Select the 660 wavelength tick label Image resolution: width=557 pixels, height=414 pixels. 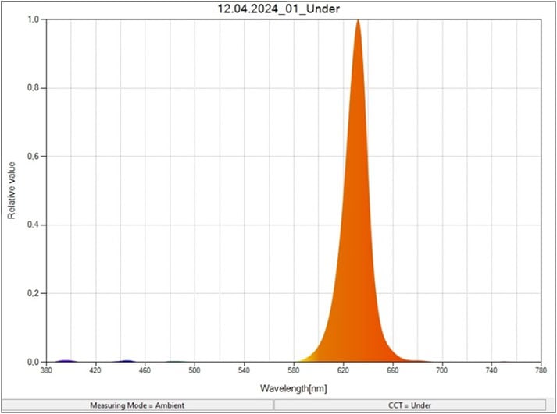pyautogui.click(x=392, y=371)
